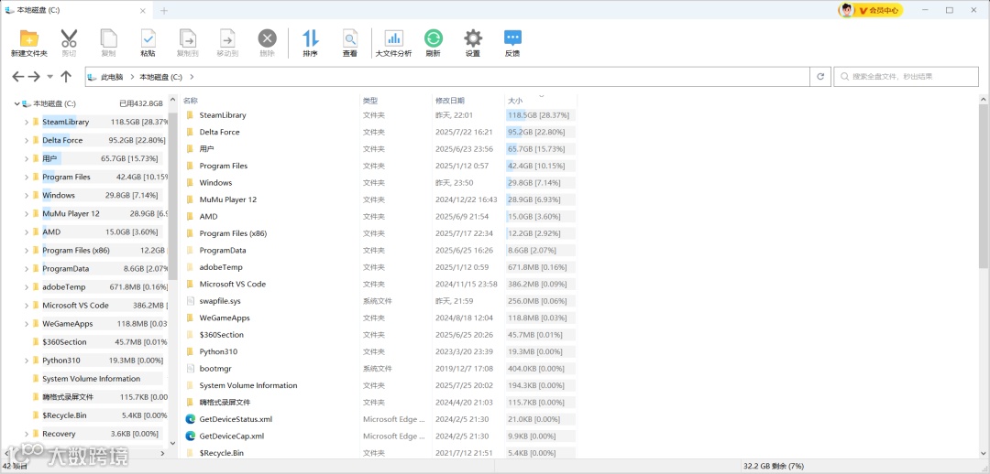Open navigation history dropdown triangle
This screenshot has height=474, width=990.
(49, 77)
